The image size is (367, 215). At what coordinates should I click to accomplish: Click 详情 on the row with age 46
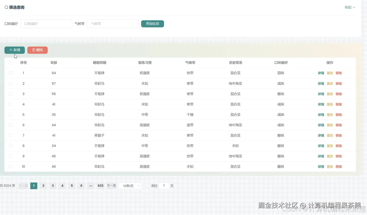point(321,166)
